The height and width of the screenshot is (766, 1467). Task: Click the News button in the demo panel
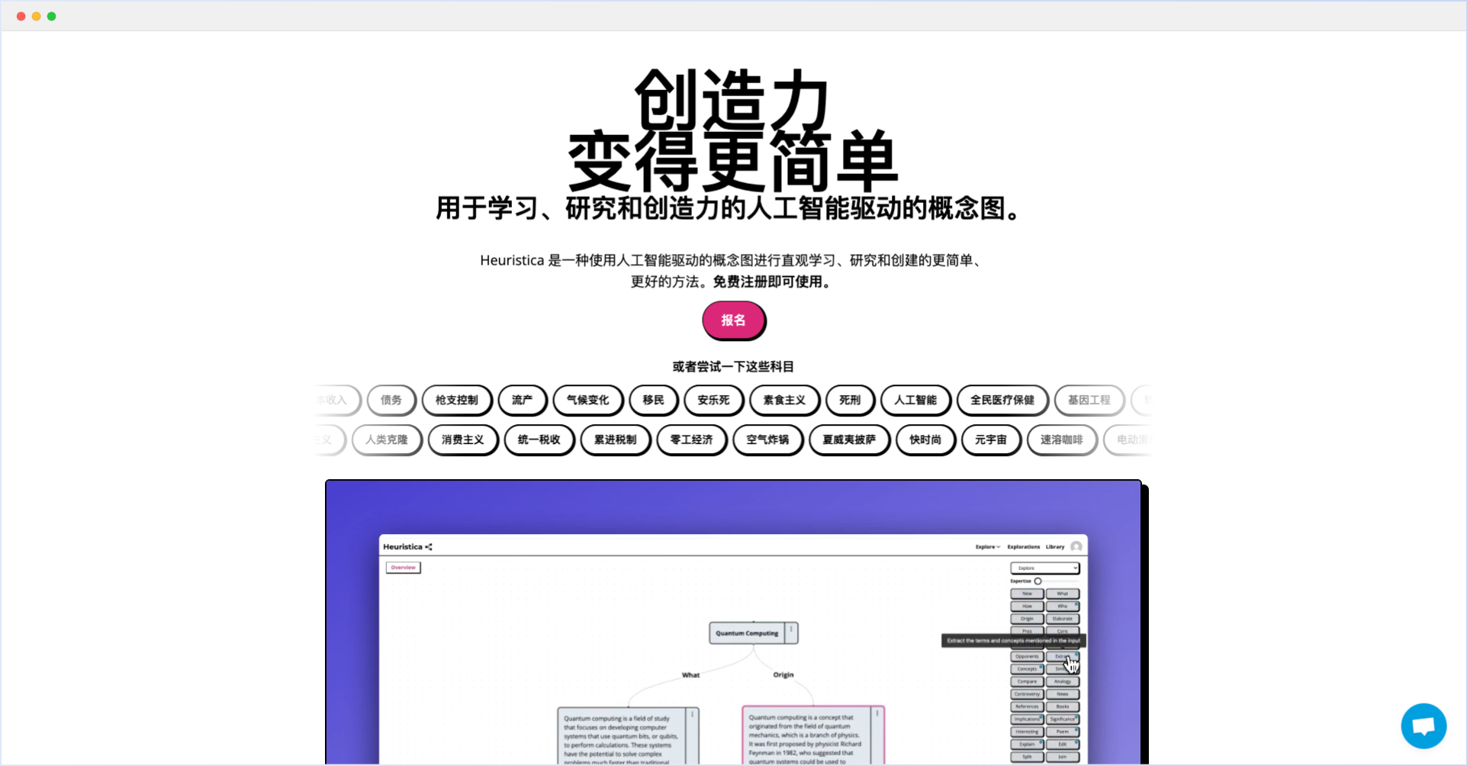[x=1062, y=694]
